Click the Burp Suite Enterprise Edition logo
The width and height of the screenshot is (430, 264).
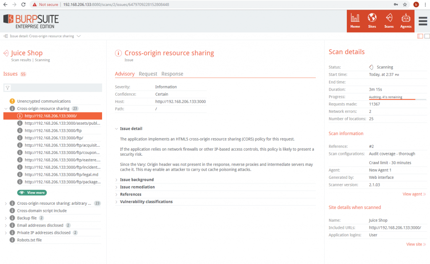[x=31, y=21]
